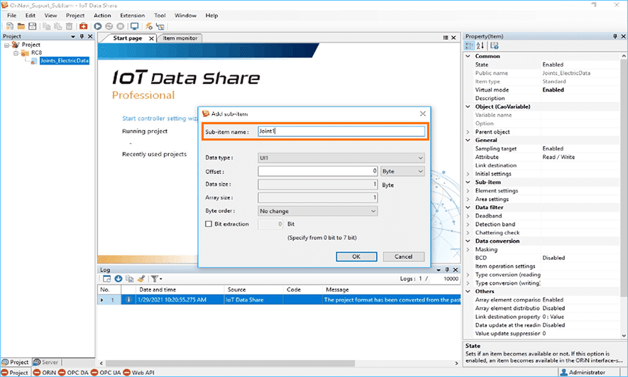Click the red first-aid kit toolbar icon
The image size is (628, 377).
(x=83, y=26)
